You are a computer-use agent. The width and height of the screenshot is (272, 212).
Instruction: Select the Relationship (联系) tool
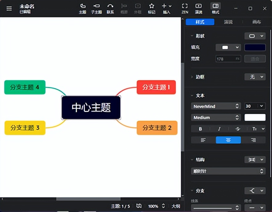(110, 8)
